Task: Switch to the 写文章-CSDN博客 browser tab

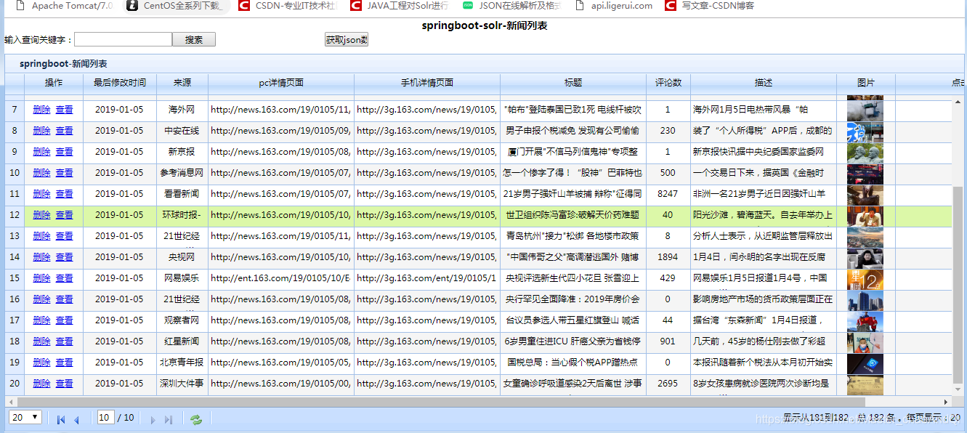Action: pos(711,6)
